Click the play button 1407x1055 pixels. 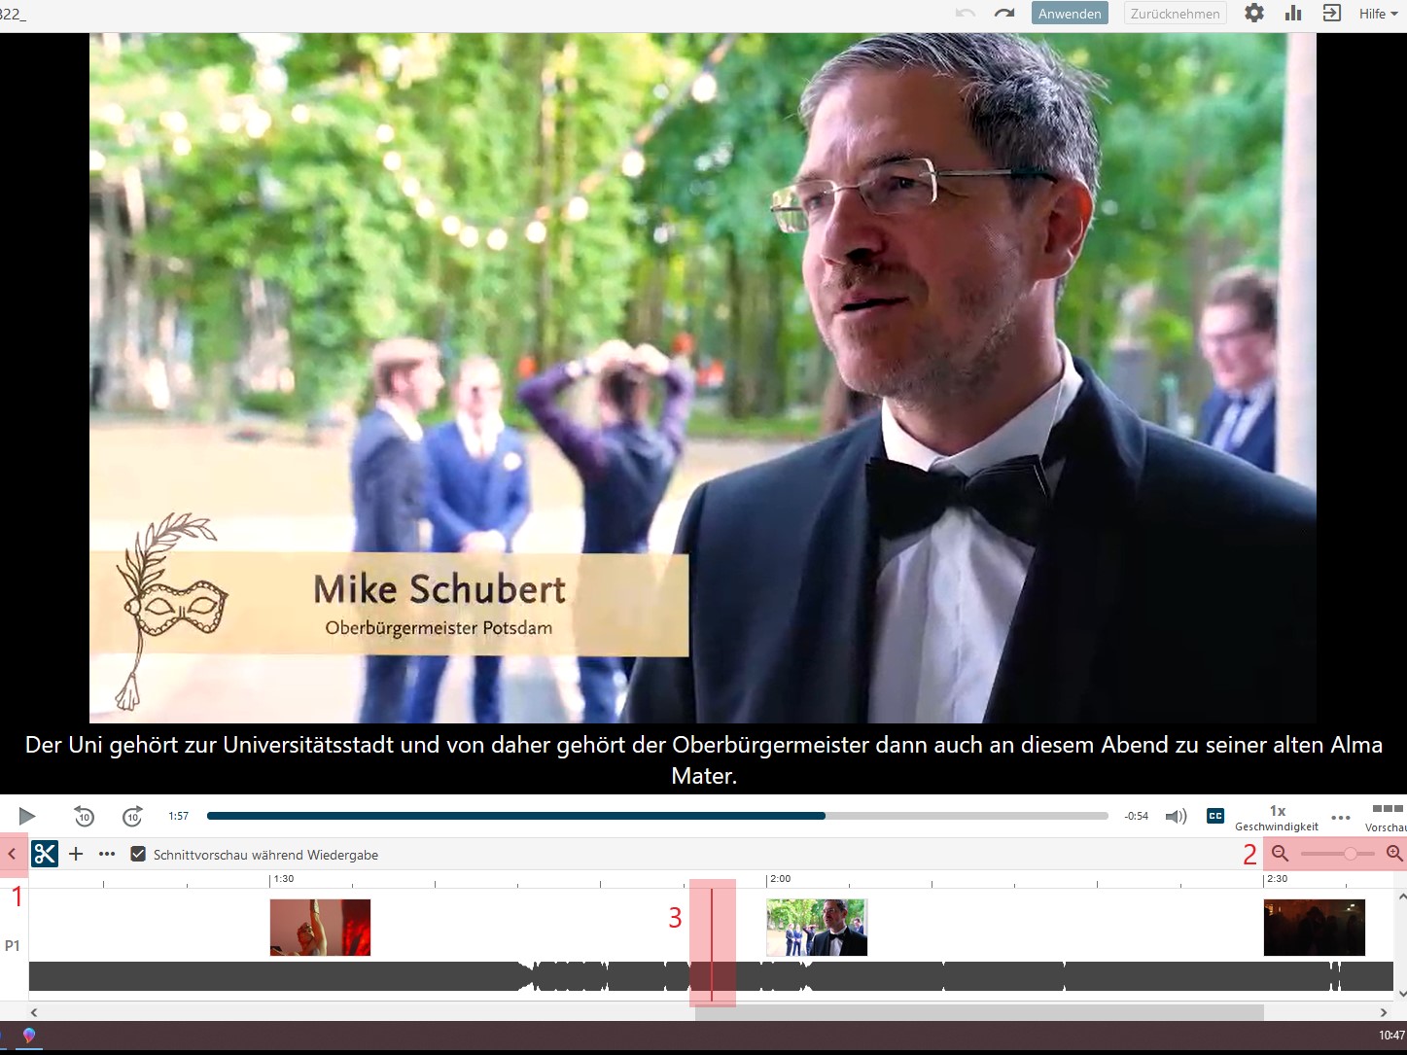click(27, 817)
